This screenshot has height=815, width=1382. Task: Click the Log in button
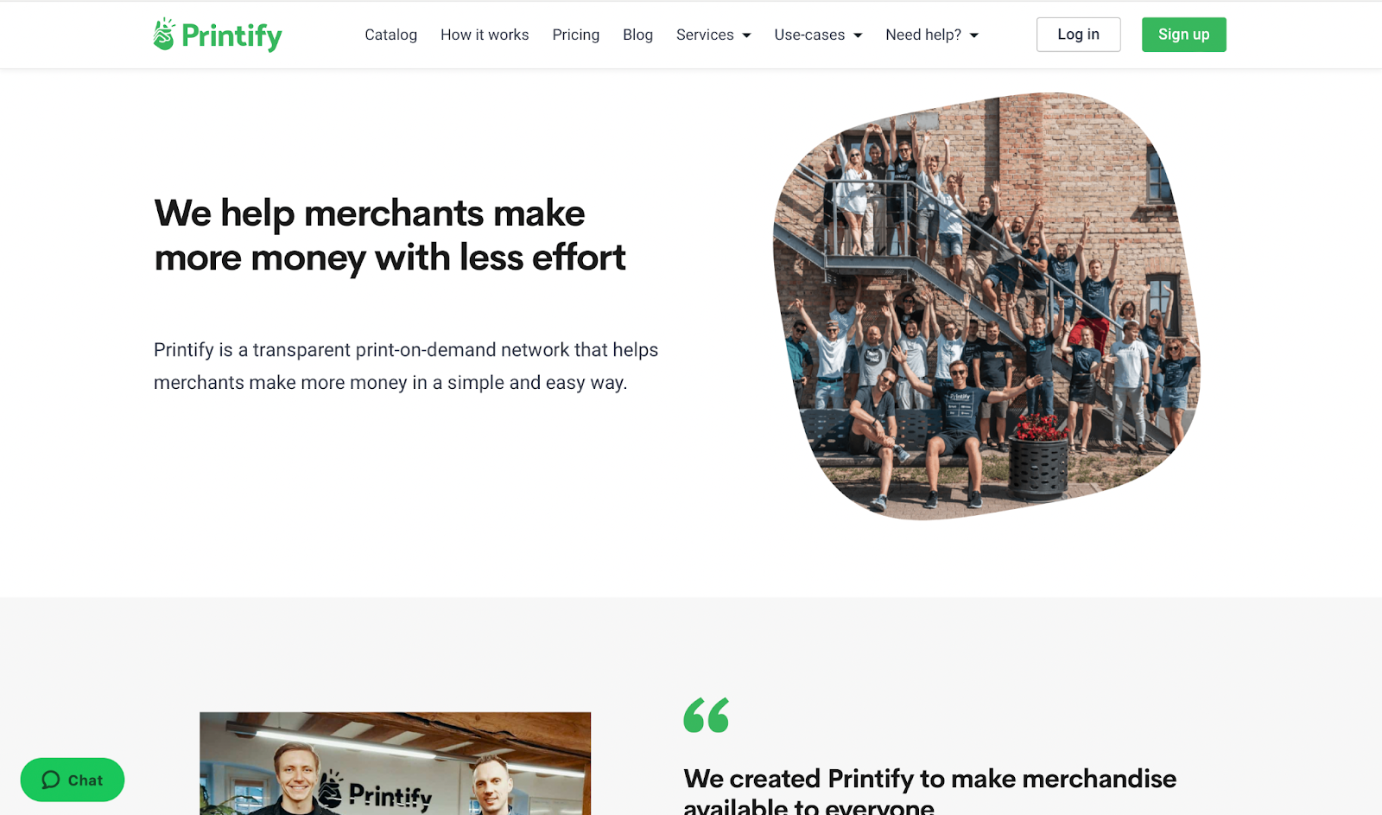click(1079, 35)
